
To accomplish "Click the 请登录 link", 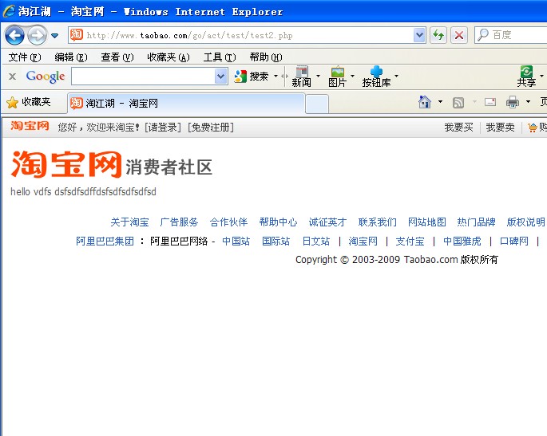I will click(x=163, y=128).
